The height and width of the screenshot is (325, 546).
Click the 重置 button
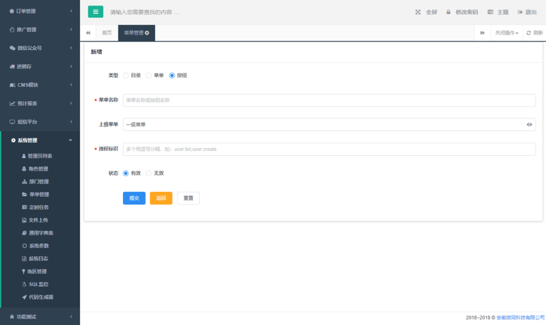pyautogui.click(x=189, y=198)
